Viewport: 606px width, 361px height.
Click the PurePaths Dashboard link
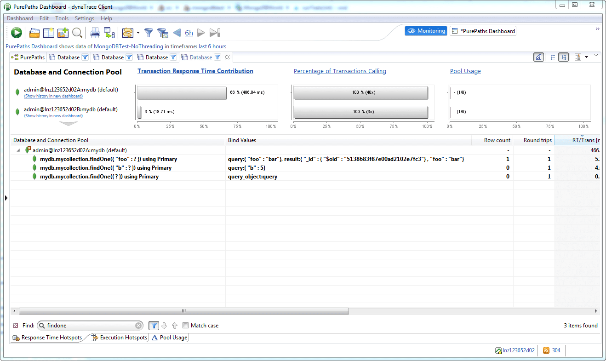tap(31, 46)
